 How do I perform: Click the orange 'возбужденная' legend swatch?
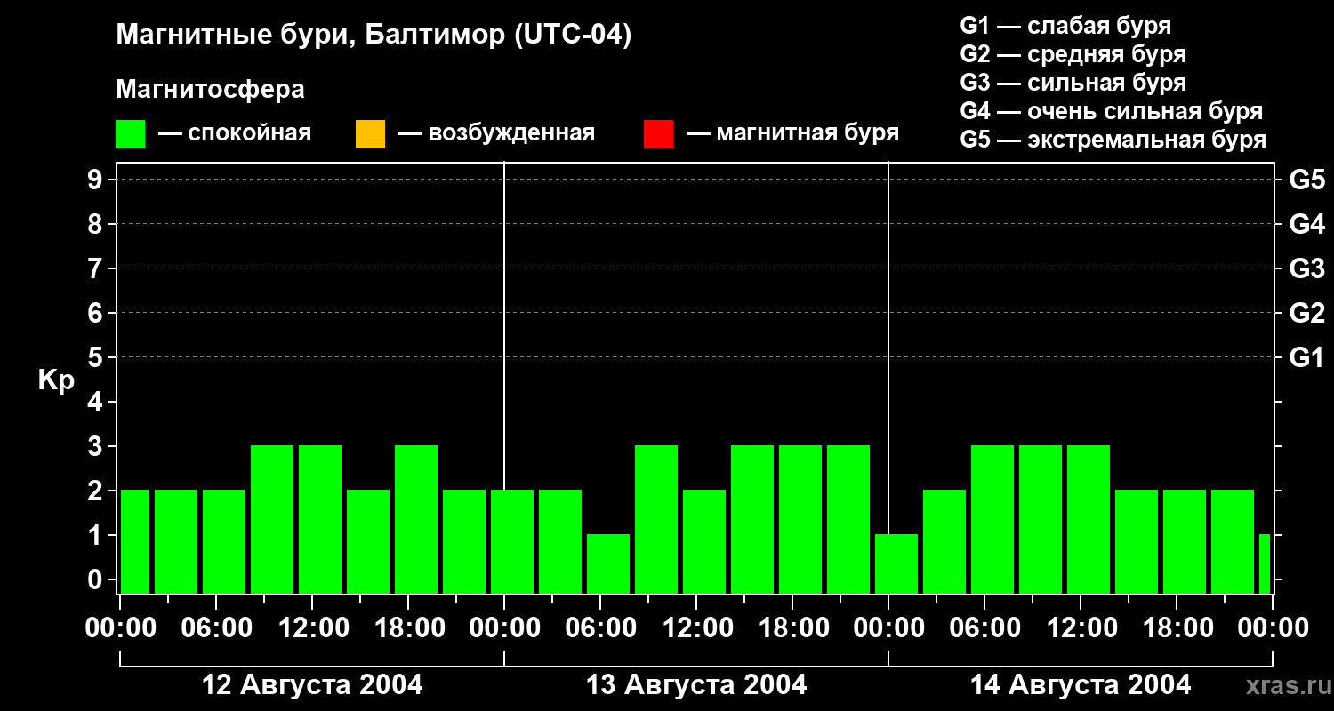370,134
